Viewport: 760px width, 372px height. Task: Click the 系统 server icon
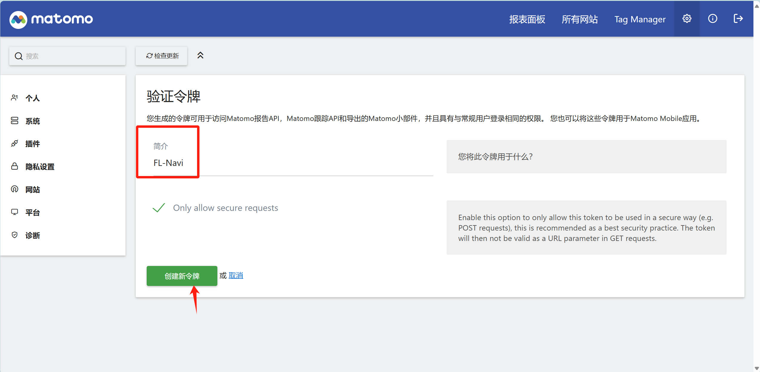click(x=14, y=121)
